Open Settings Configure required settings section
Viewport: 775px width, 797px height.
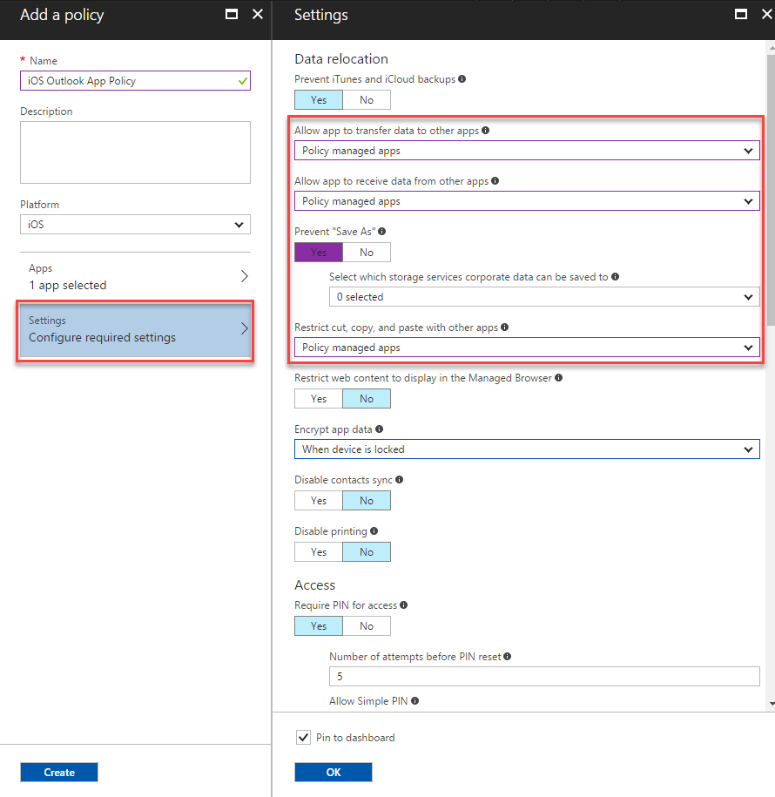(135, 329)
